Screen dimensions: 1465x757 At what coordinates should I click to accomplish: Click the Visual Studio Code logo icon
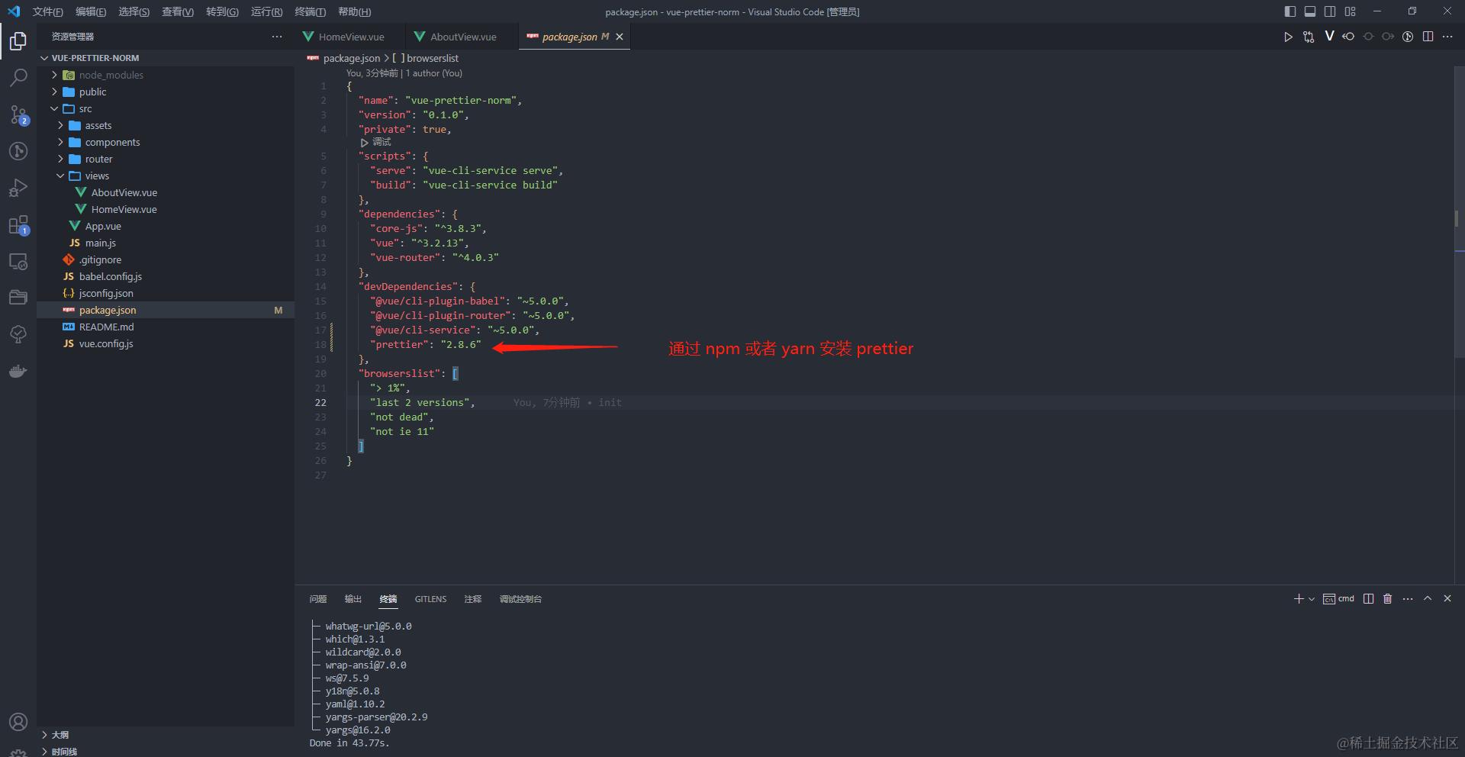14,11
